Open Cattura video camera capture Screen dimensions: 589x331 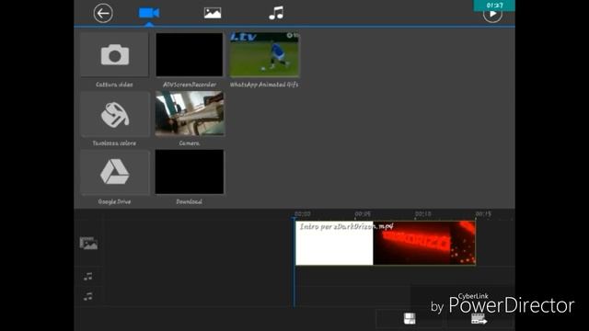(114, 55)
